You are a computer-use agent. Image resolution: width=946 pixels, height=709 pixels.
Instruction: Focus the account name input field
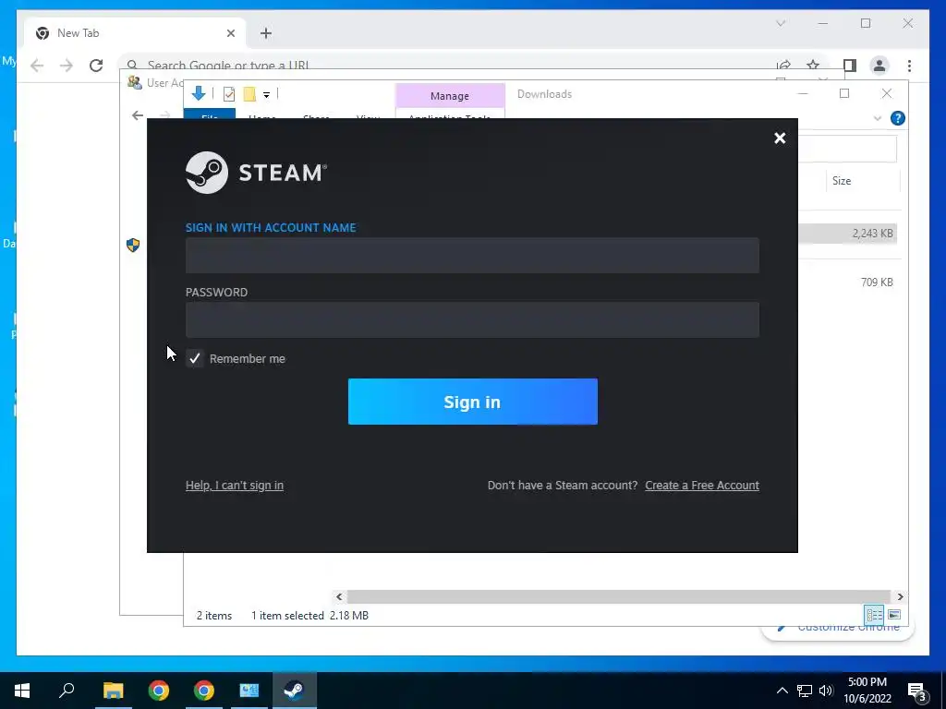pyautogui.click(x=472, y=255)
